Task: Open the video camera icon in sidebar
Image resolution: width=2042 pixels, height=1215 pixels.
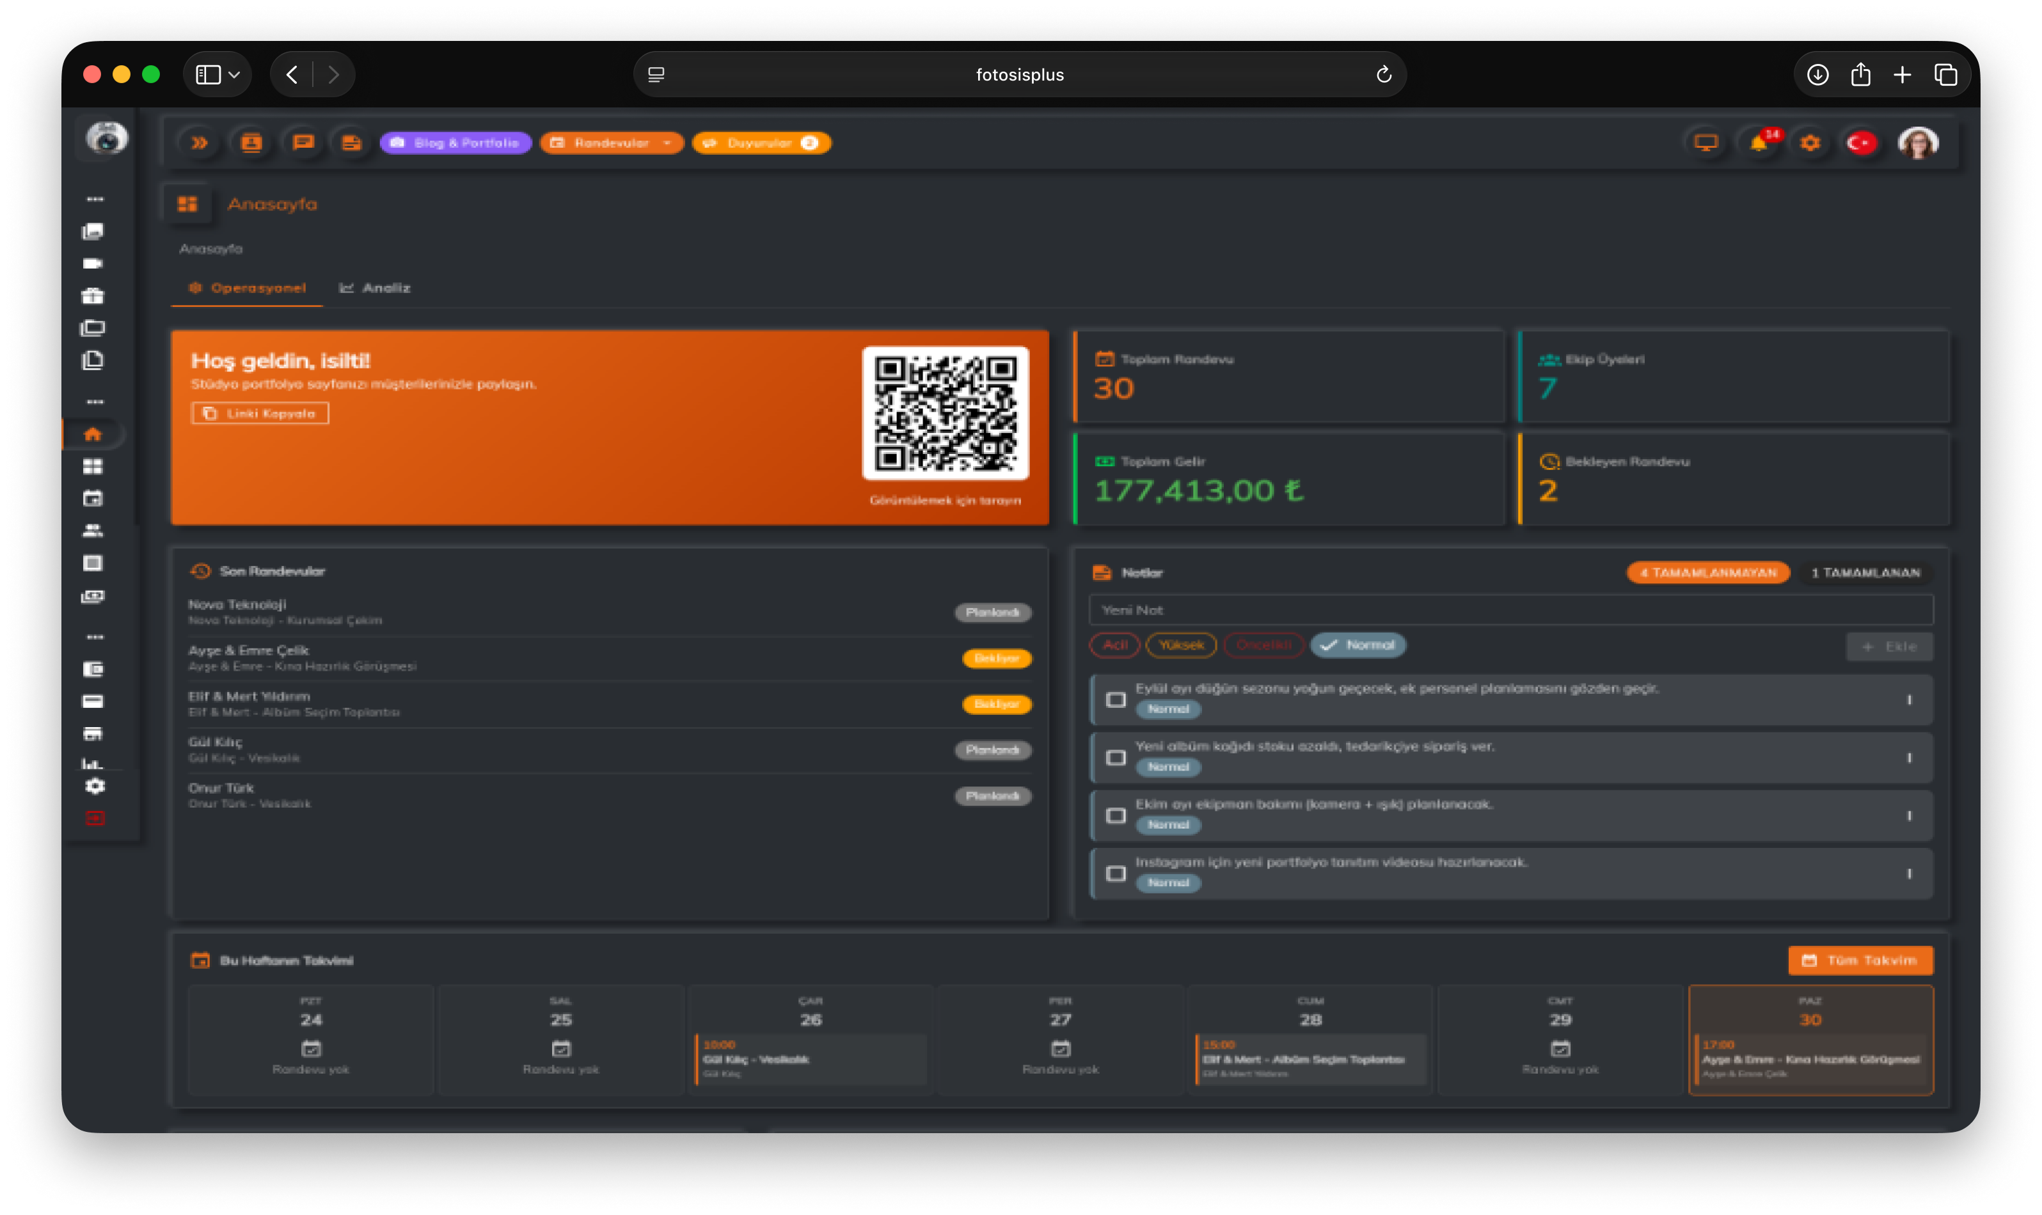Action: pos(93,263)
